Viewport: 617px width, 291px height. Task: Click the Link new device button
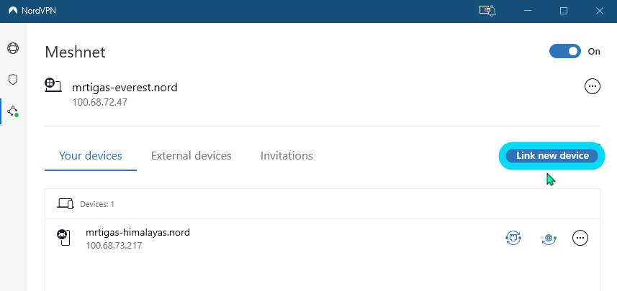(x=552, y=155)
